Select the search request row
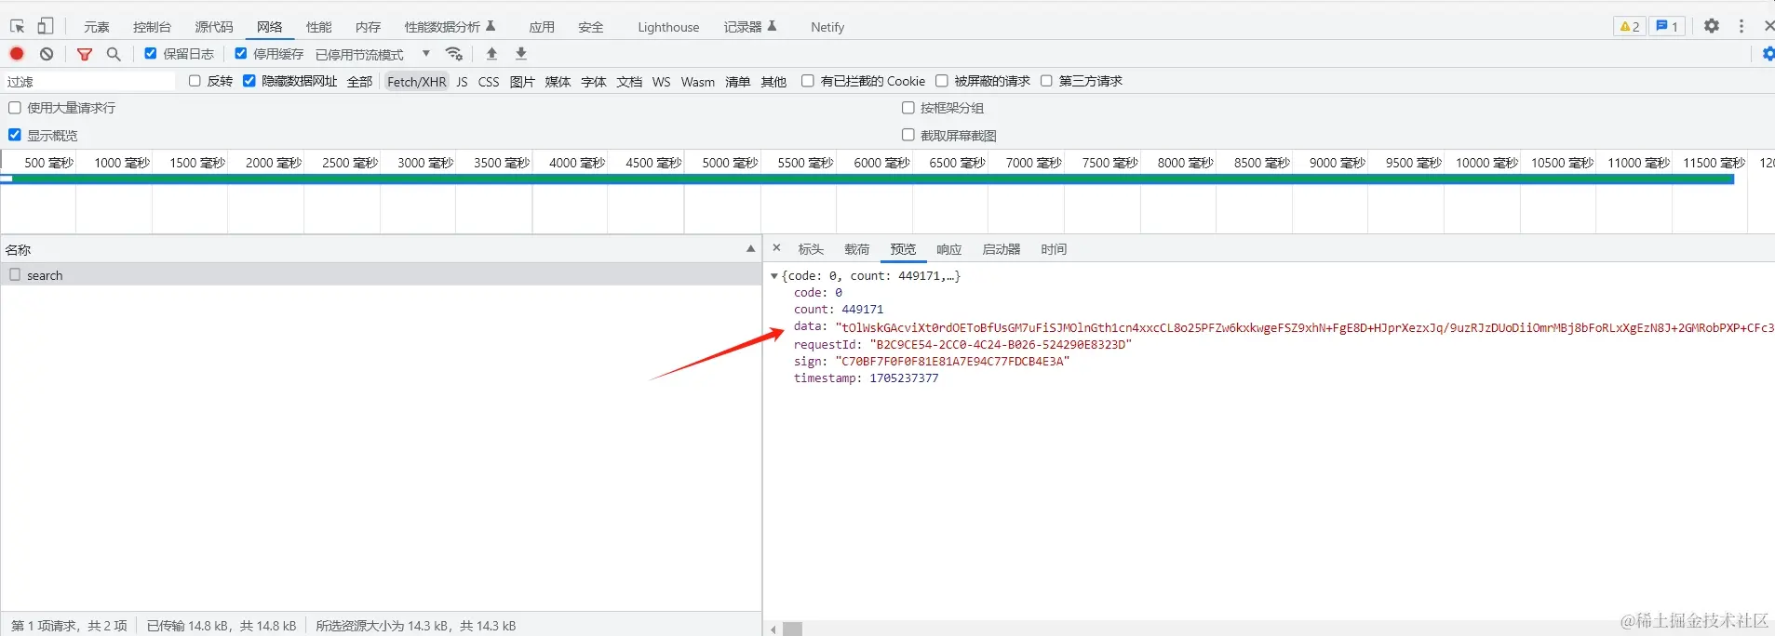The image size is (1775, 636). point(381,274)
